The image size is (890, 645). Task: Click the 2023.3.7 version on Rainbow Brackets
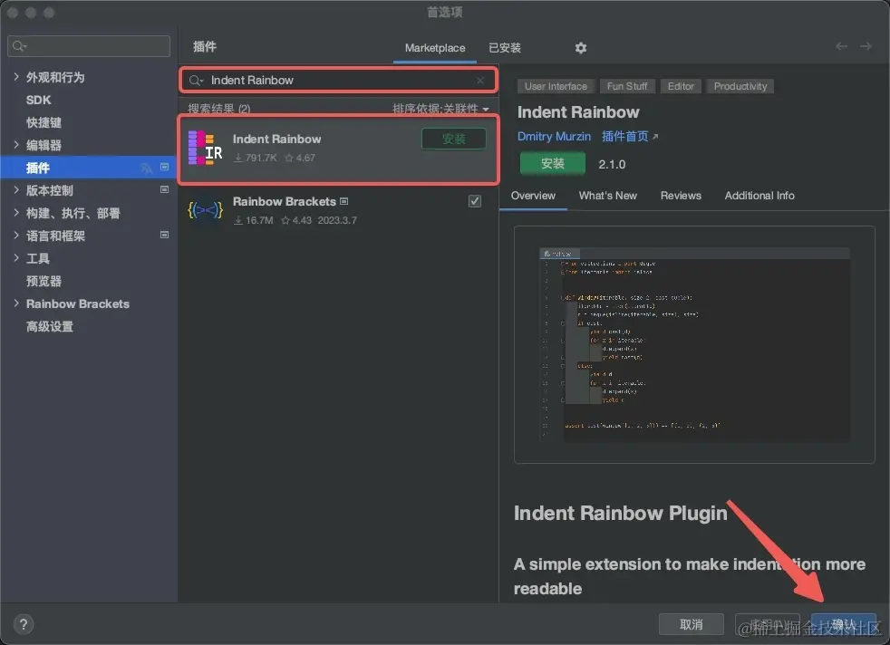pyautogui.click(x=337, y=220)
